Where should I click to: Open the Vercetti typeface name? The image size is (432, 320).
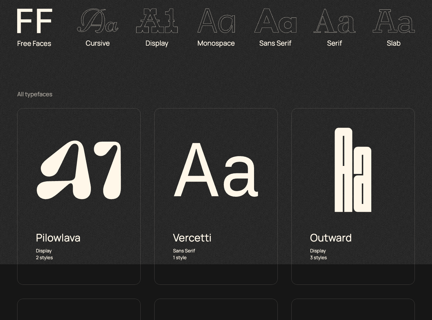click(x=192, y=238)
